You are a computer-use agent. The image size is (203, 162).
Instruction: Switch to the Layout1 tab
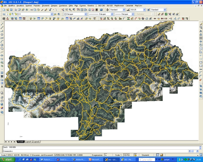29,142
